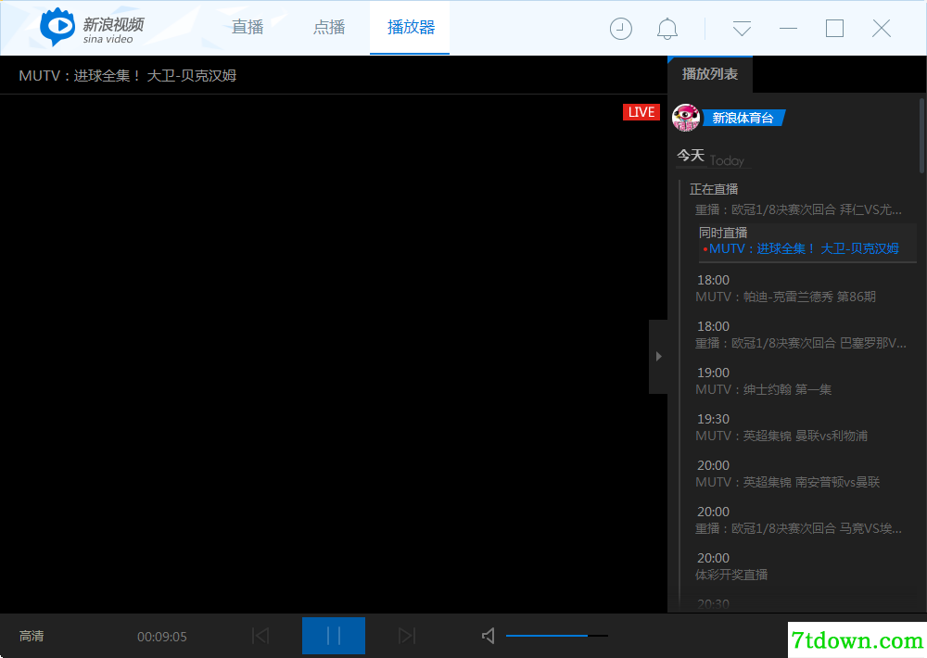Viewport: 927px width, 658px height.
Task: Open the 新浪体育台 channel label
Action: tap(743, 118)
